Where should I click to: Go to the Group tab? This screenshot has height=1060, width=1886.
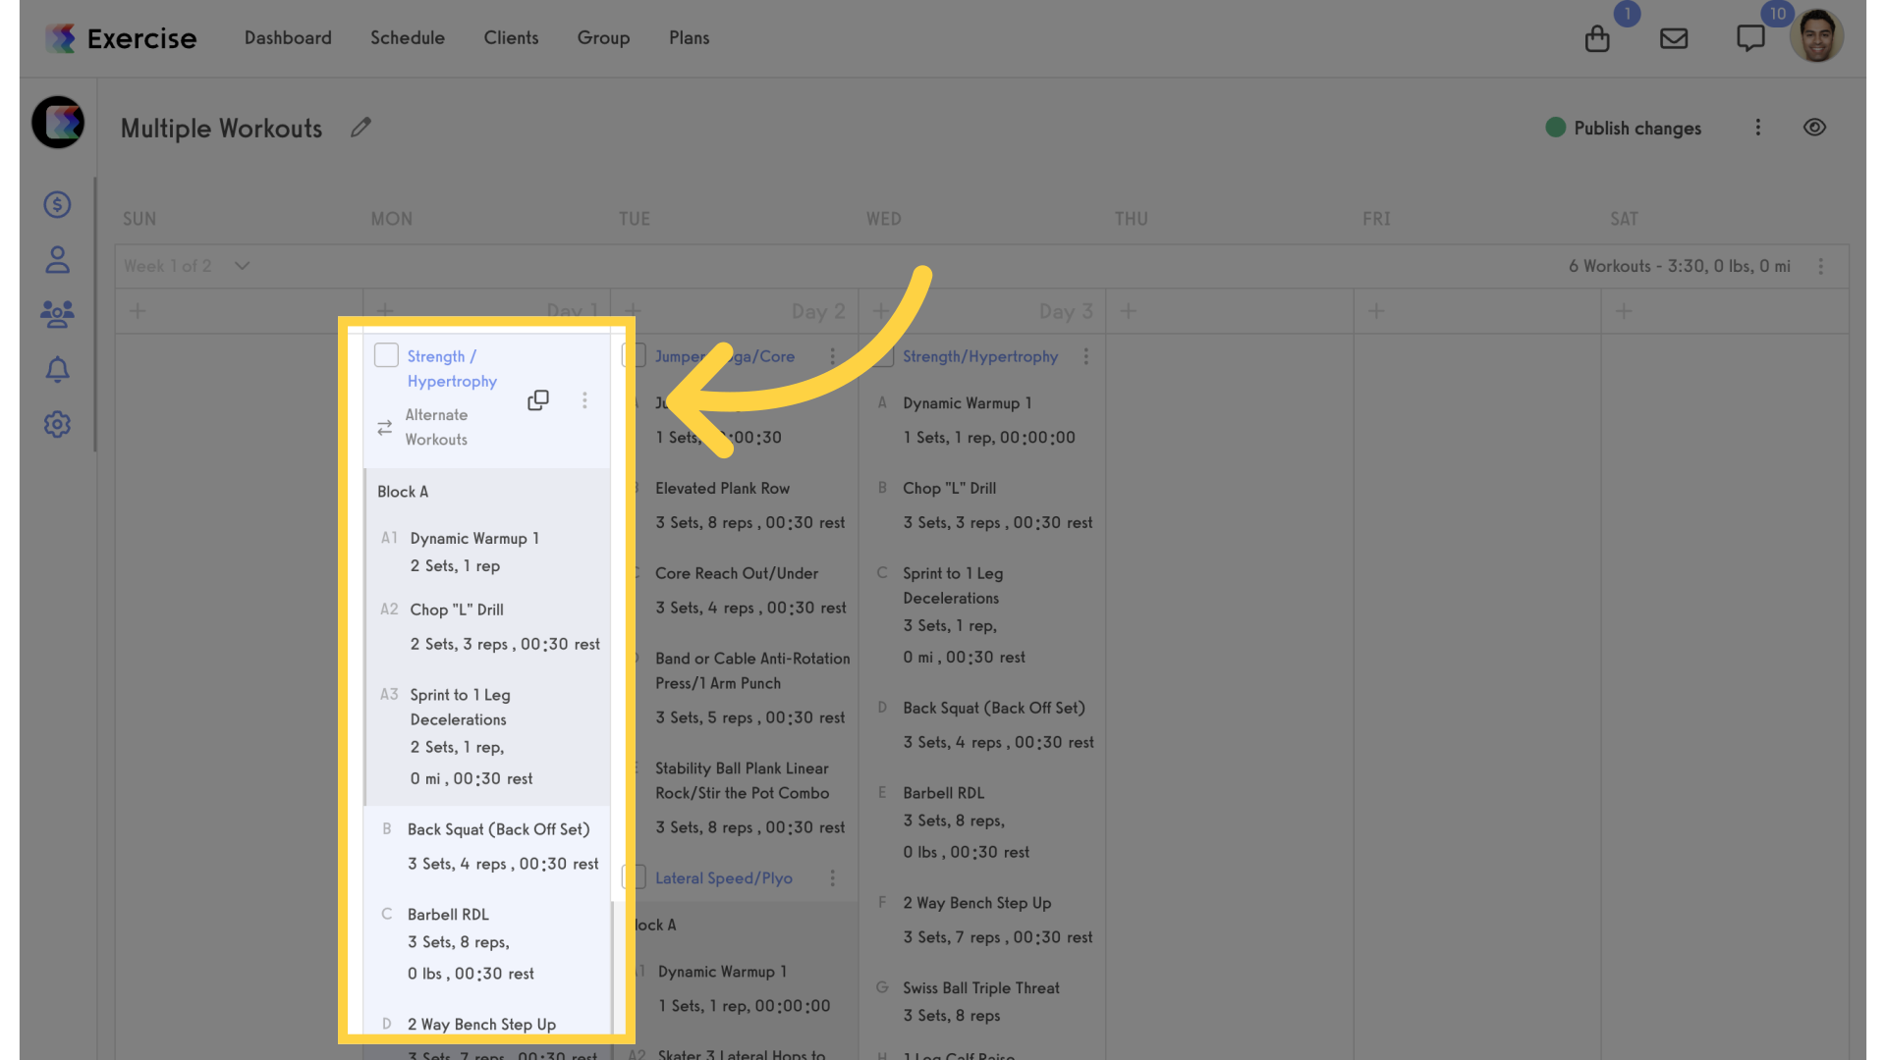click(x=603, y=37)
